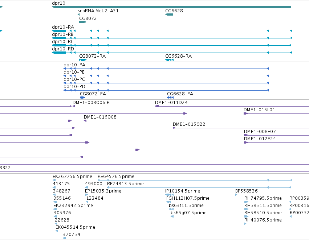The width and height of the screenshot is (309, 240).
Task: Select feature 413175
Action: [x=54, y=187]
